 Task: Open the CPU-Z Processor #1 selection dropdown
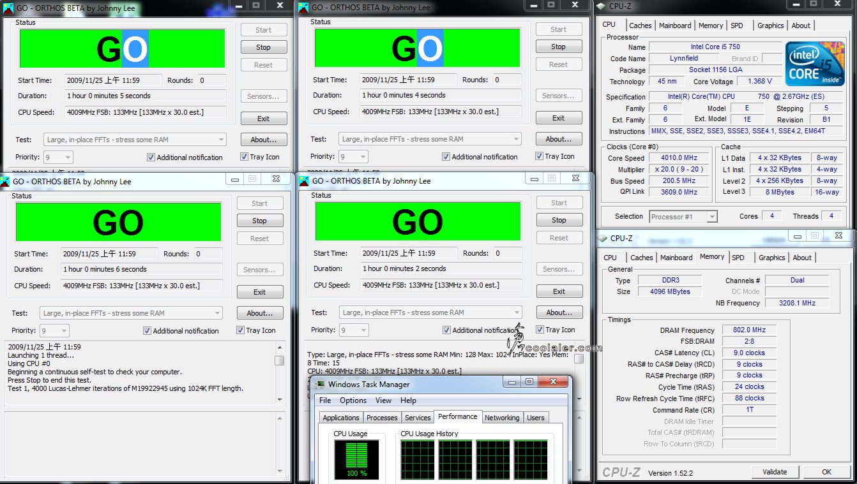[x=683, y=217]
